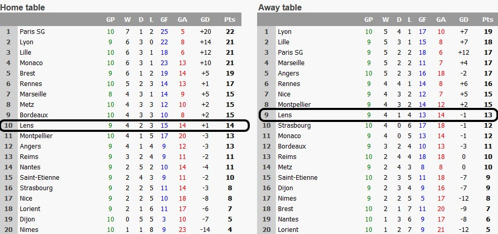
Task: Click the W header in Away table
Action: [385, 20]
